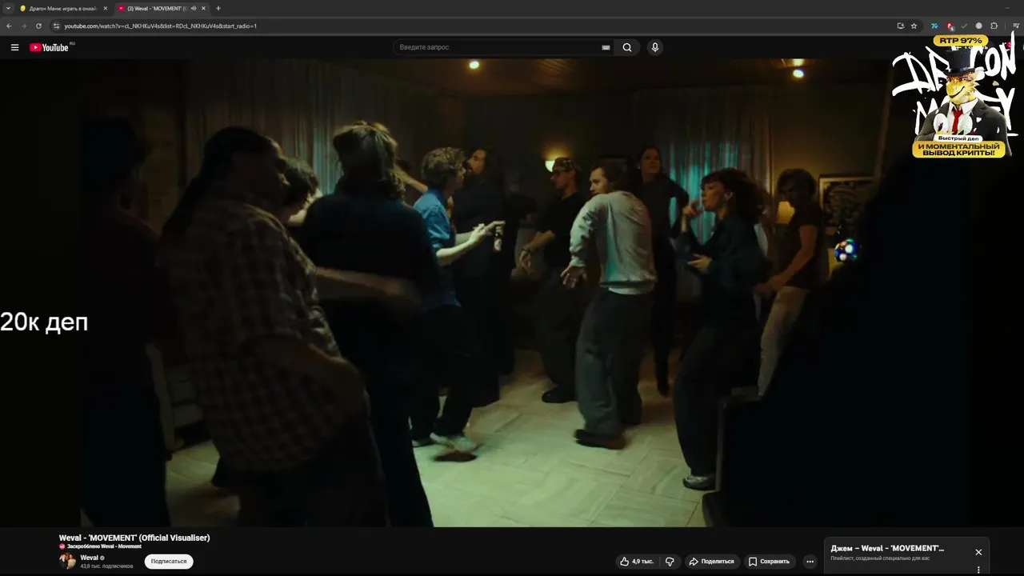This screenshot has width=1024, height=576.
Task: Open the red extension icon with badge
Action: pyautogui.click(x=950, y=26)
